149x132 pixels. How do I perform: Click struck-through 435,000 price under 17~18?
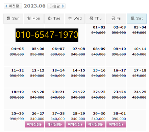(139, 76)
